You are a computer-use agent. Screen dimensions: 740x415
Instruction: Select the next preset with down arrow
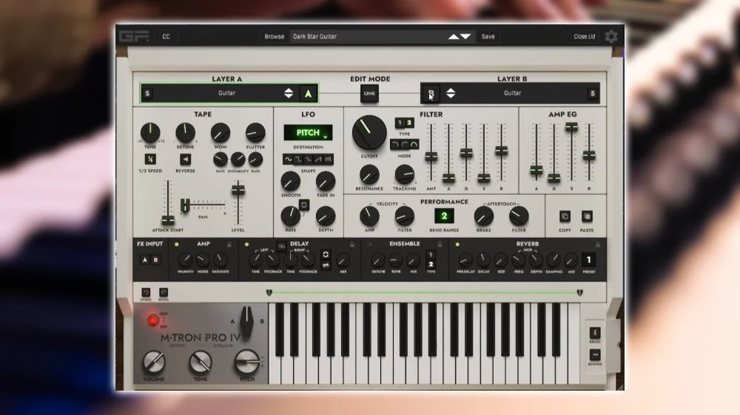click(465, 36)
